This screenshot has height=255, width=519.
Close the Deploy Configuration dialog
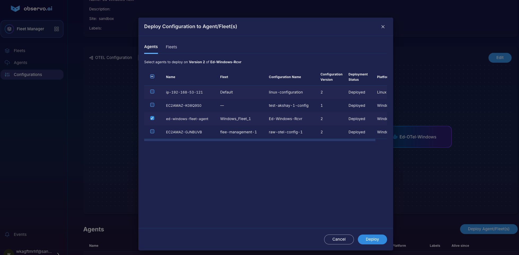[383, 27]
